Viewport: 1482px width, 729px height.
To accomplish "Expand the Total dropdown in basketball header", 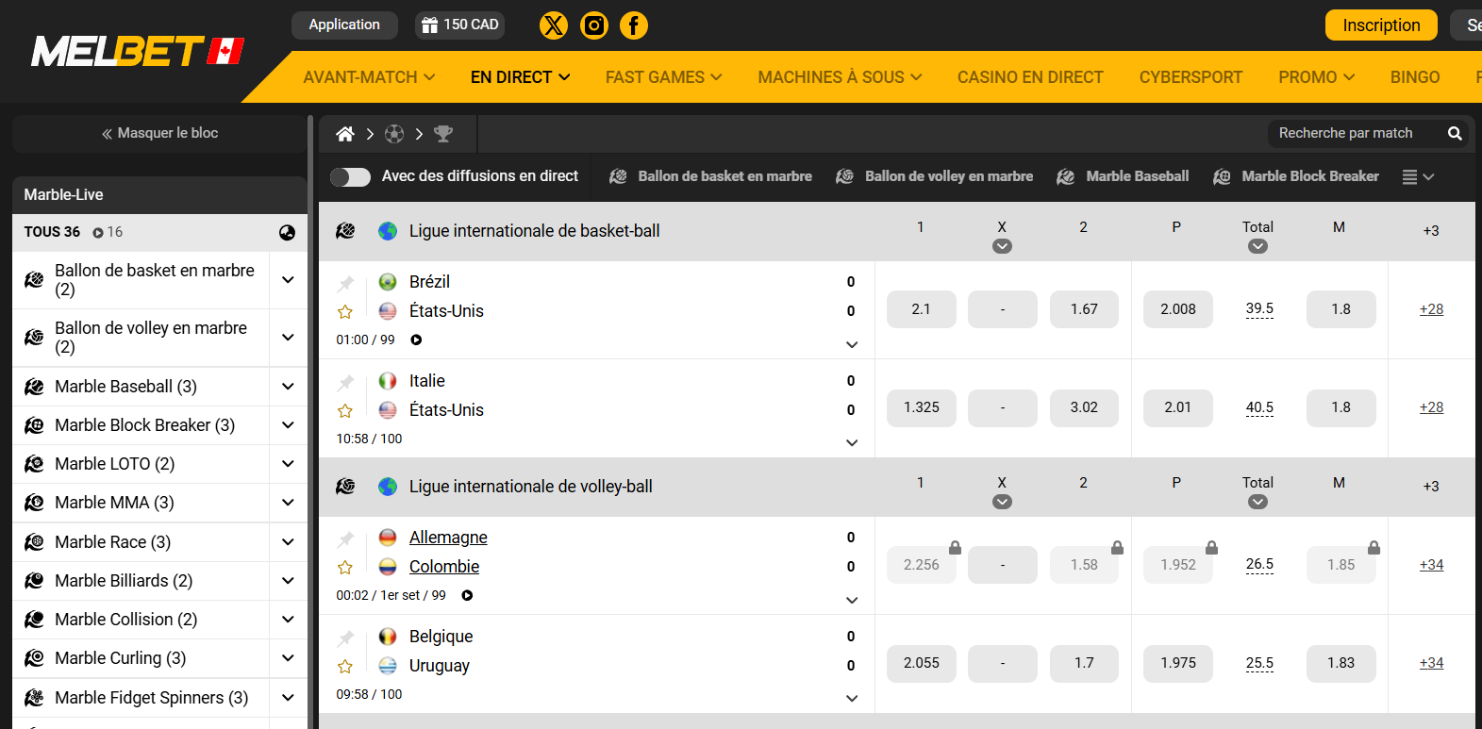I will pyautogui.click(x=1257, y=246).
